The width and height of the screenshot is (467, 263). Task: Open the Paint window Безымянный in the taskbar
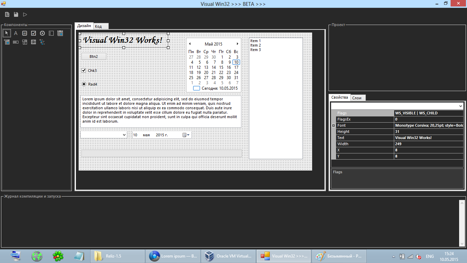tap(339, 256)
